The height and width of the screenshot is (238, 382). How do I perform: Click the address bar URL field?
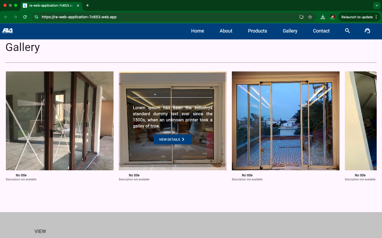pyautogui.click(x=79, y=17)
